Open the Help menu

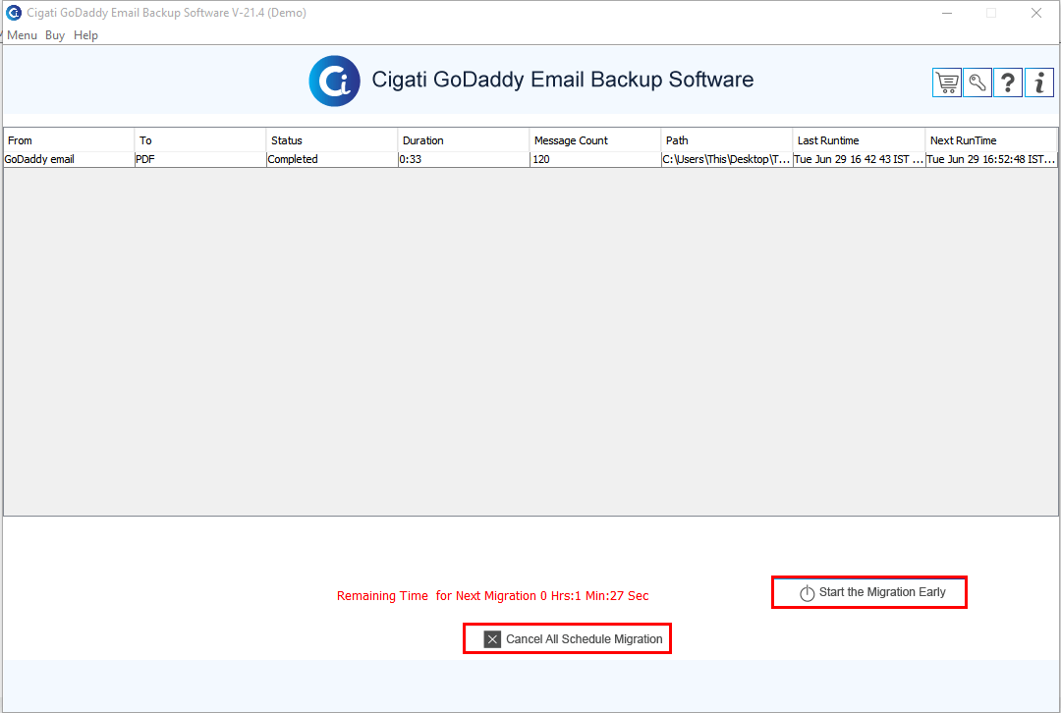point(85,35)
